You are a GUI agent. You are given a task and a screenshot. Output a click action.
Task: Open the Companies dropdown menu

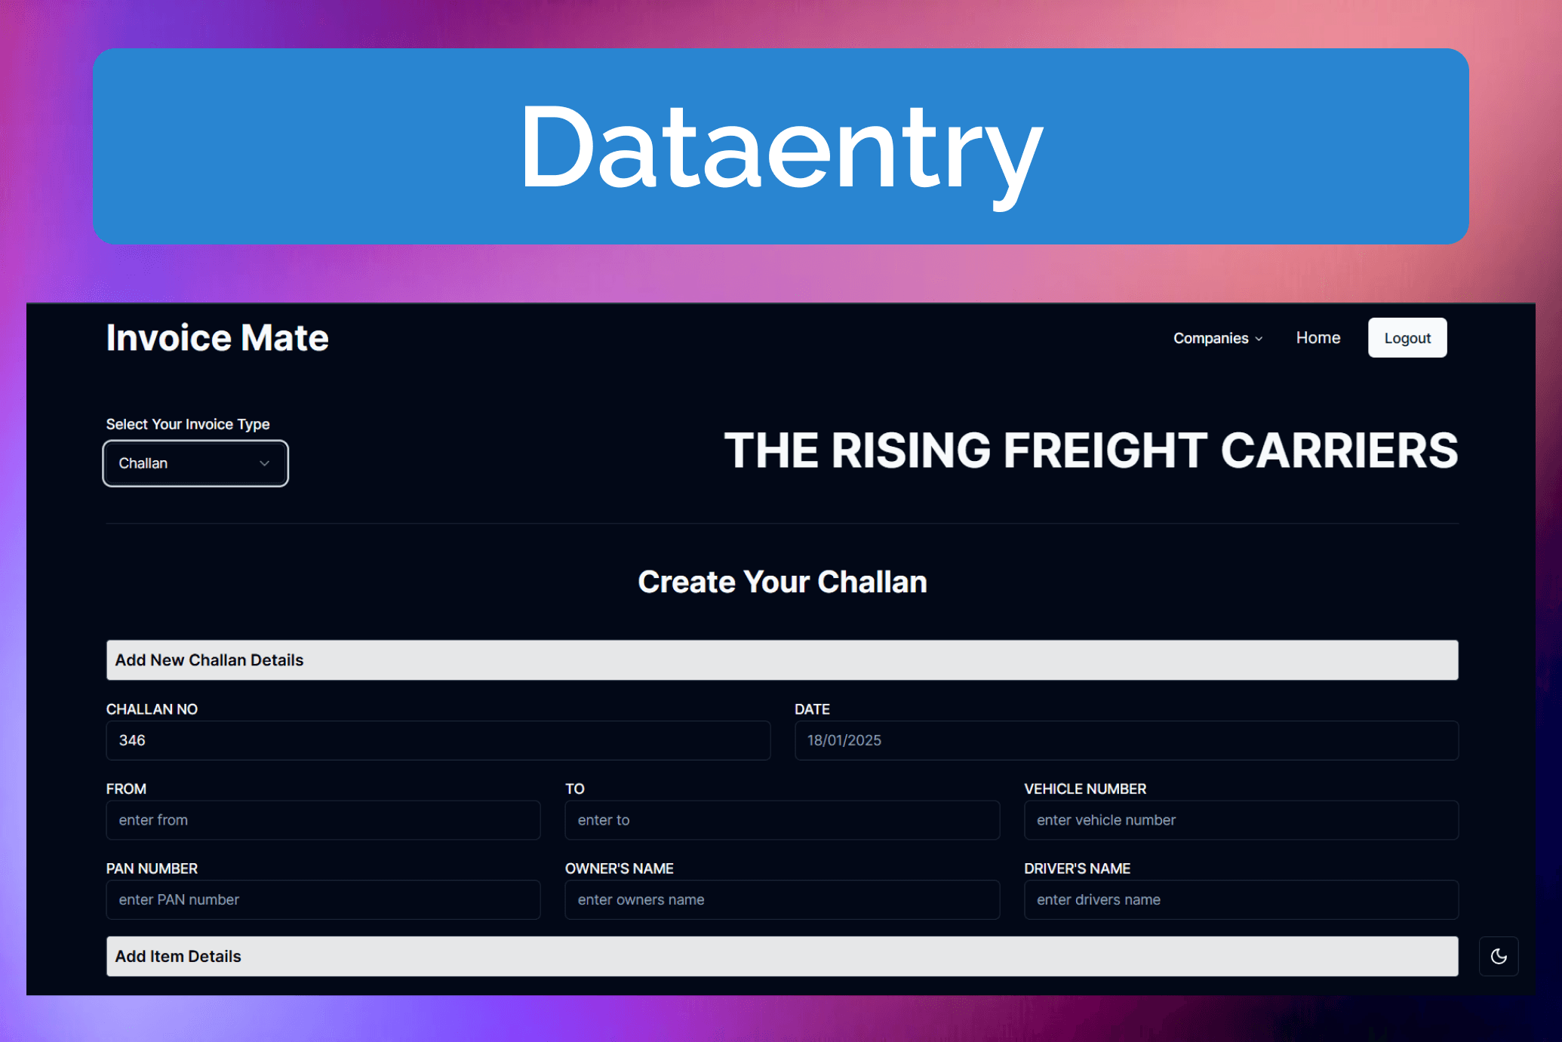pos(1217,338)
